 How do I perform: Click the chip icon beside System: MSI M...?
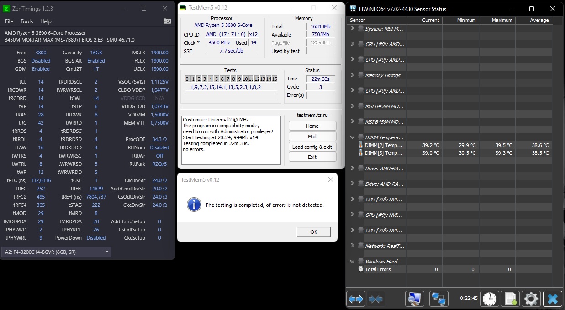click(361, 29)
